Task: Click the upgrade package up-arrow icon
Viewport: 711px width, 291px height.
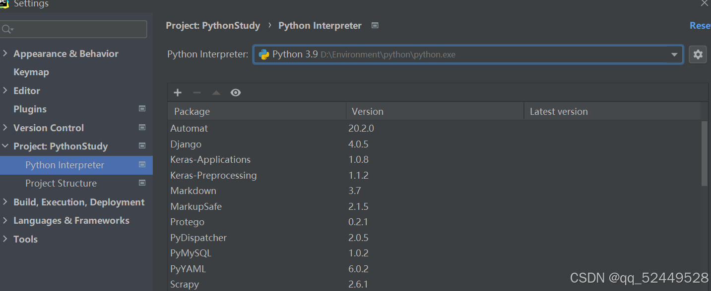Action: click(x=216, y=93)
